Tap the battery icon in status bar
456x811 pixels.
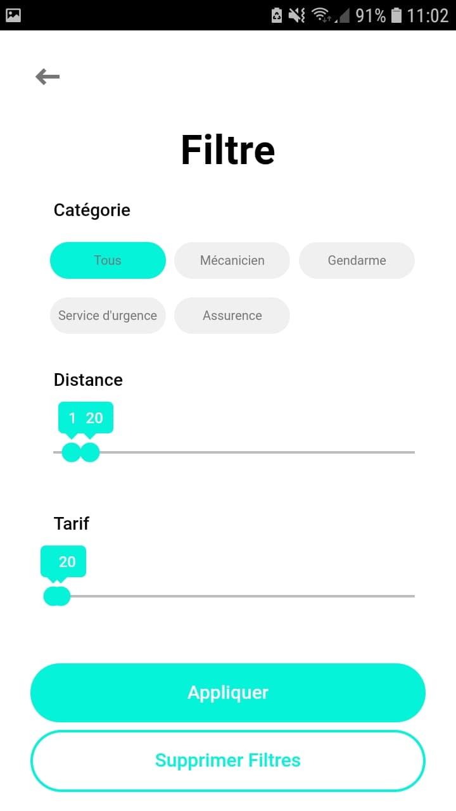[x=396, y=15]
